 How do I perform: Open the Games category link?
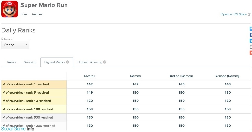37,14
